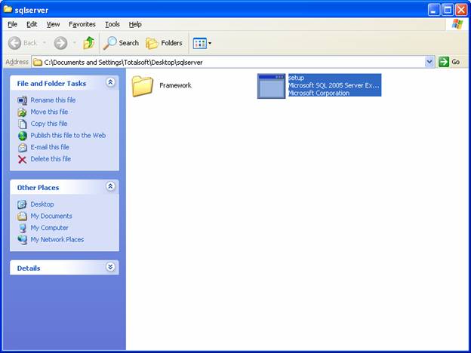Open My Network Places link
This screenshot has width=471, height=353.
point(57,240)
